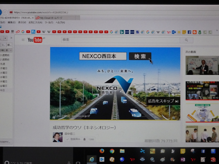Image resolution: width=219 pixels, height=164 pixels.
Task: Launch Firefox from the taskbar
Action: coord(102,151)
